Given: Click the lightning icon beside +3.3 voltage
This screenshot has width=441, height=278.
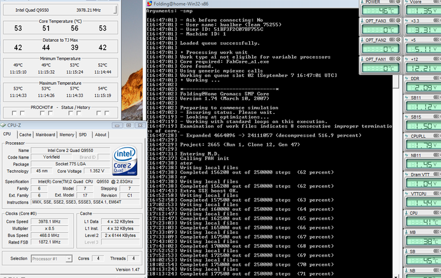Looking at the screenshot, I should pyautogui.click(x=407, y=21).
